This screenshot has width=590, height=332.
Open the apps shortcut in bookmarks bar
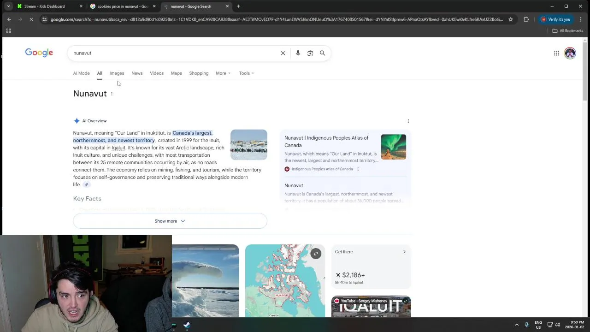click(8, 31)
